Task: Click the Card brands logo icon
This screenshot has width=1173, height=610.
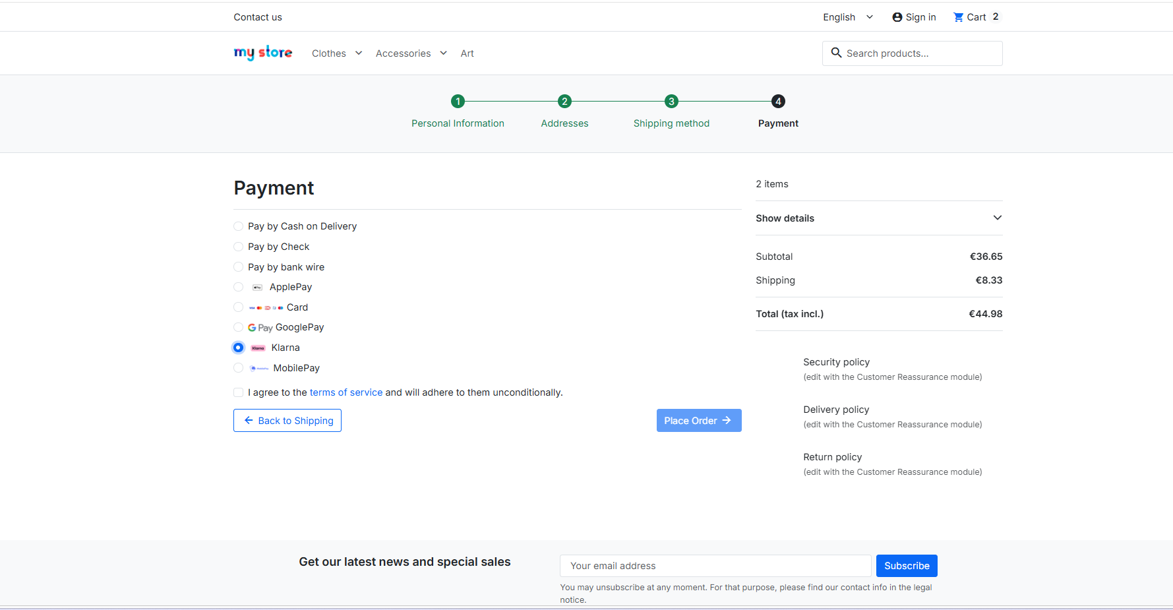Action: 266,308
